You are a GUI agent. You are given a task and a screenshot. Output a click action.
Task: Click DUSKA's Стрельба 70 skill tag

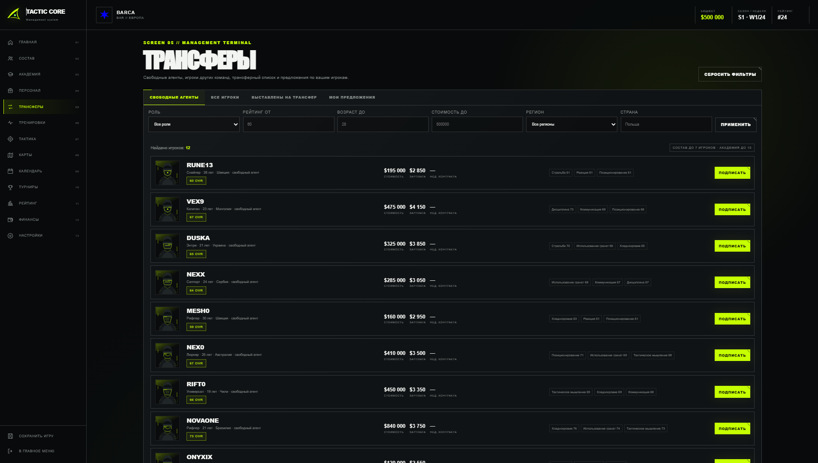[561, 246]
